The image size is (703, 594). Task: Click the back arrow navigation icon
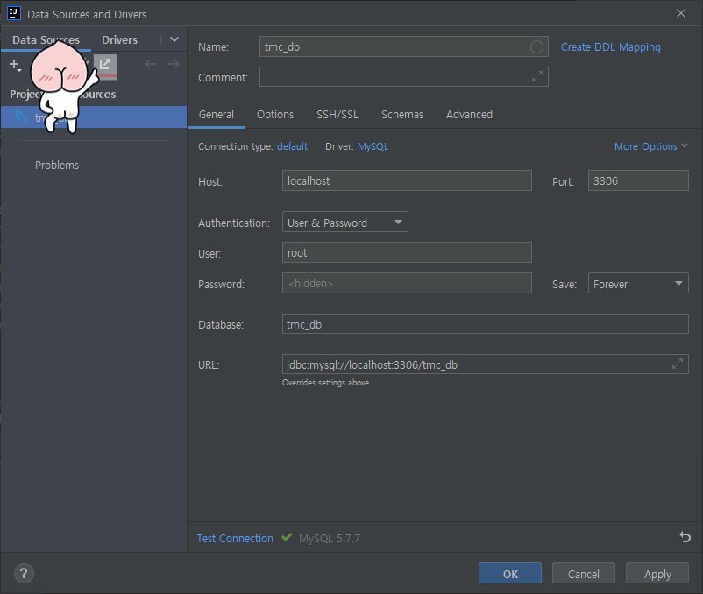150,64
